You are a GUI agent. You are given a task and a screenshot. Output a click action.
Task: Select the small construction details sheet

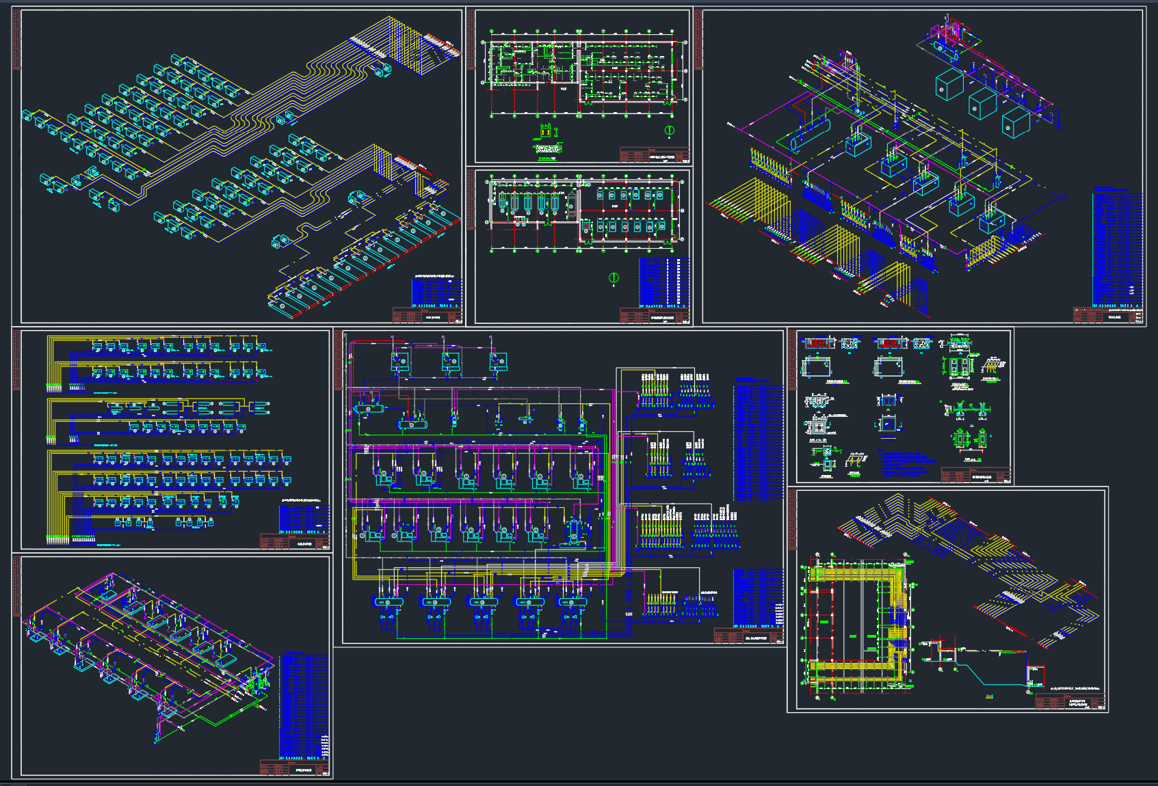click(900, 407)
